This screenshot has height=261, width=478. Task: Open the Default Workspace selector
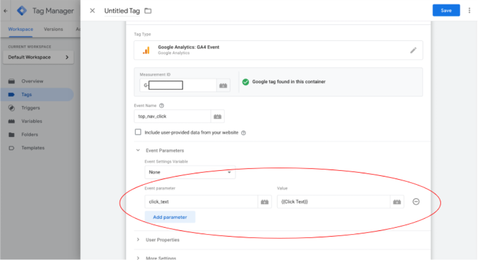tap(38, 57)
